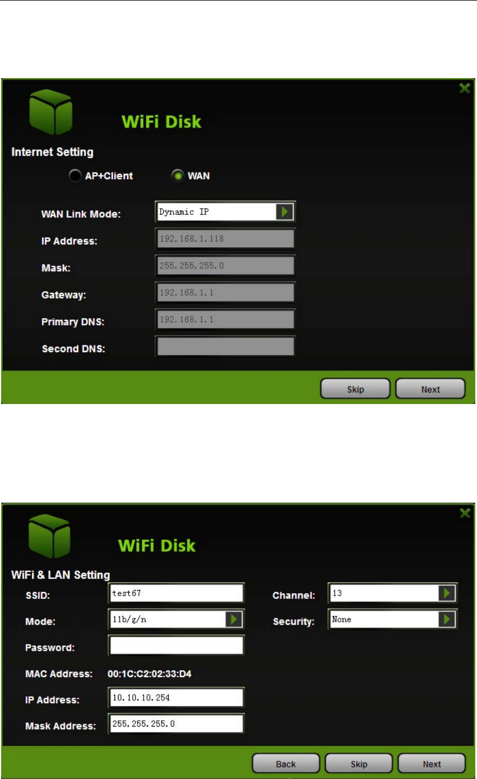Expand the Channel dropdown showing 13
The image size is (477, 779).
pyautogui.click(x=446, y=593)
